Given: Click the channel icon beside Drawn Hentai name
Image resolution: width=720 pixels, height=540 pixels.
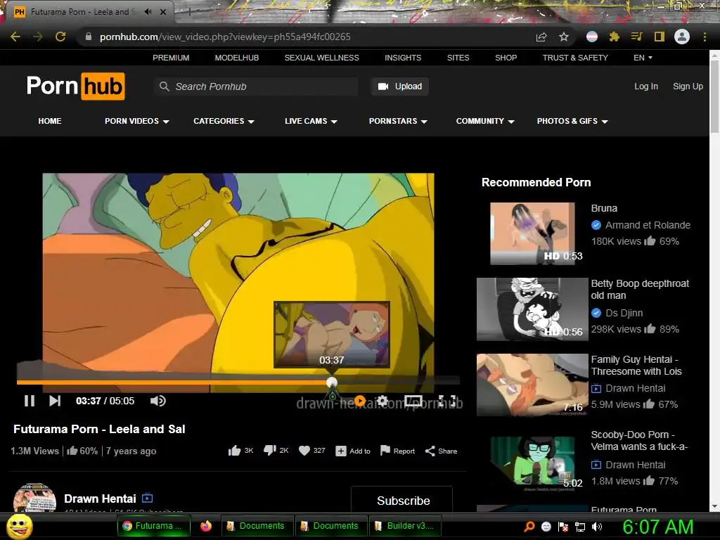Looking at the screenshot, I should pyautogui.click(x=148, y=498).
